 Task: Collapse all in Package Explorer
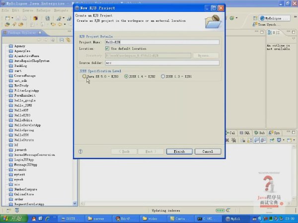(62, 40)
